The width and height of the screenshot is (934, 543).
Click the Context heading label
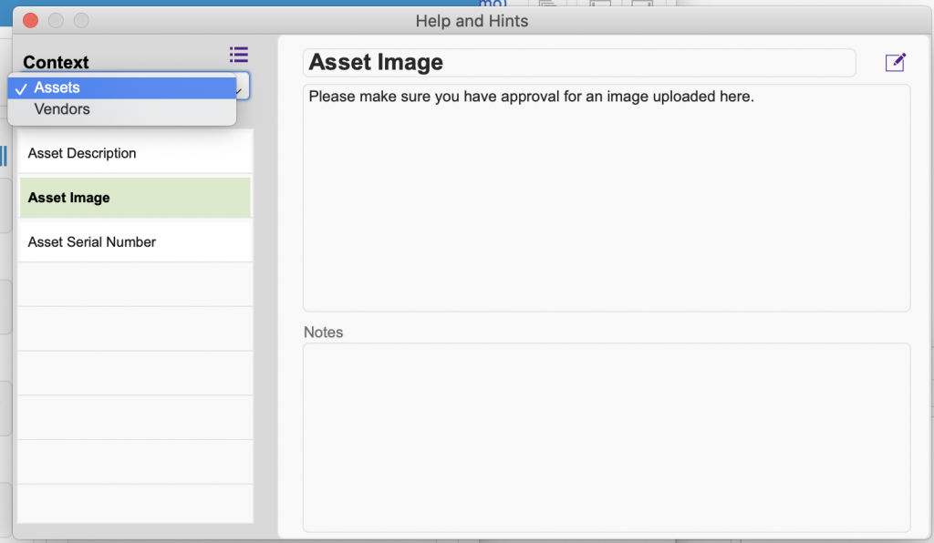click(x=56, y=62)
